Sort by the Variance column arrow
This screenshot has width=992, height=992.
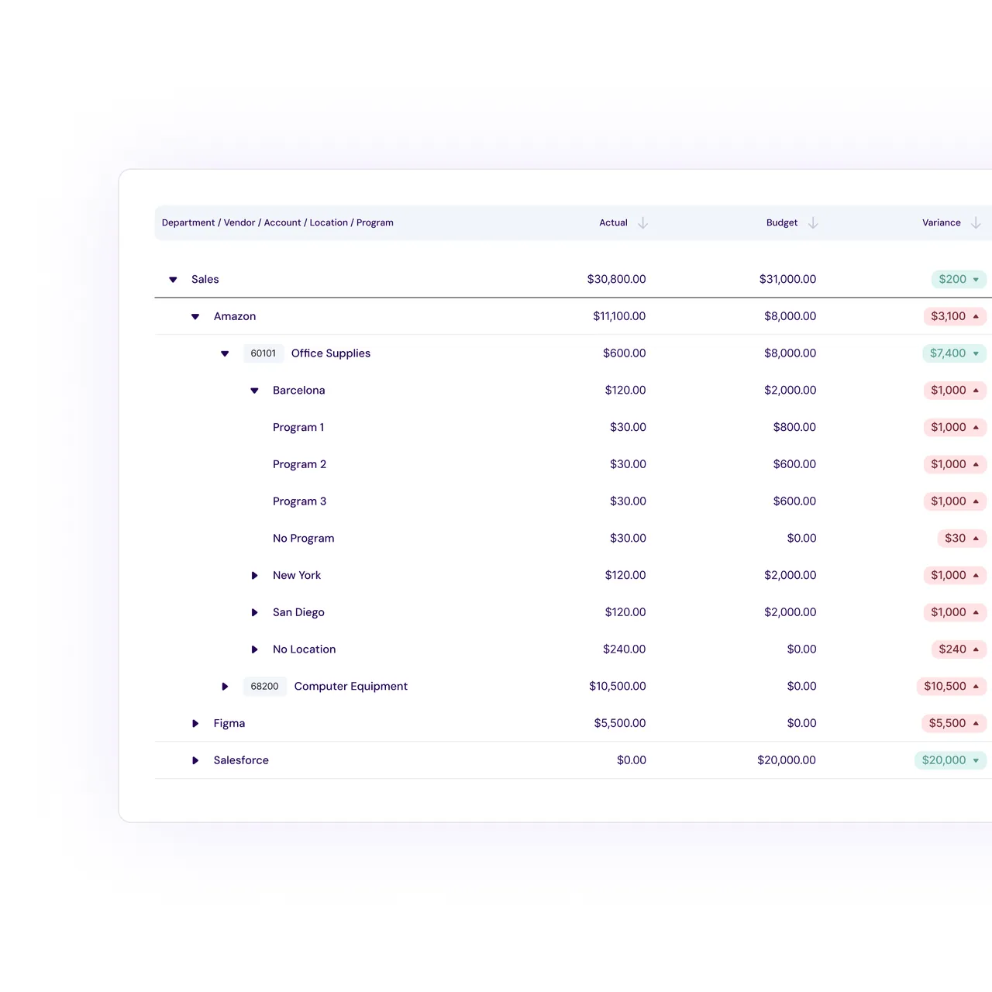(x=976, y=223)
